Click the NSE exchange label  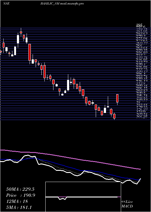pyautogui.click(x=6, y=4)
